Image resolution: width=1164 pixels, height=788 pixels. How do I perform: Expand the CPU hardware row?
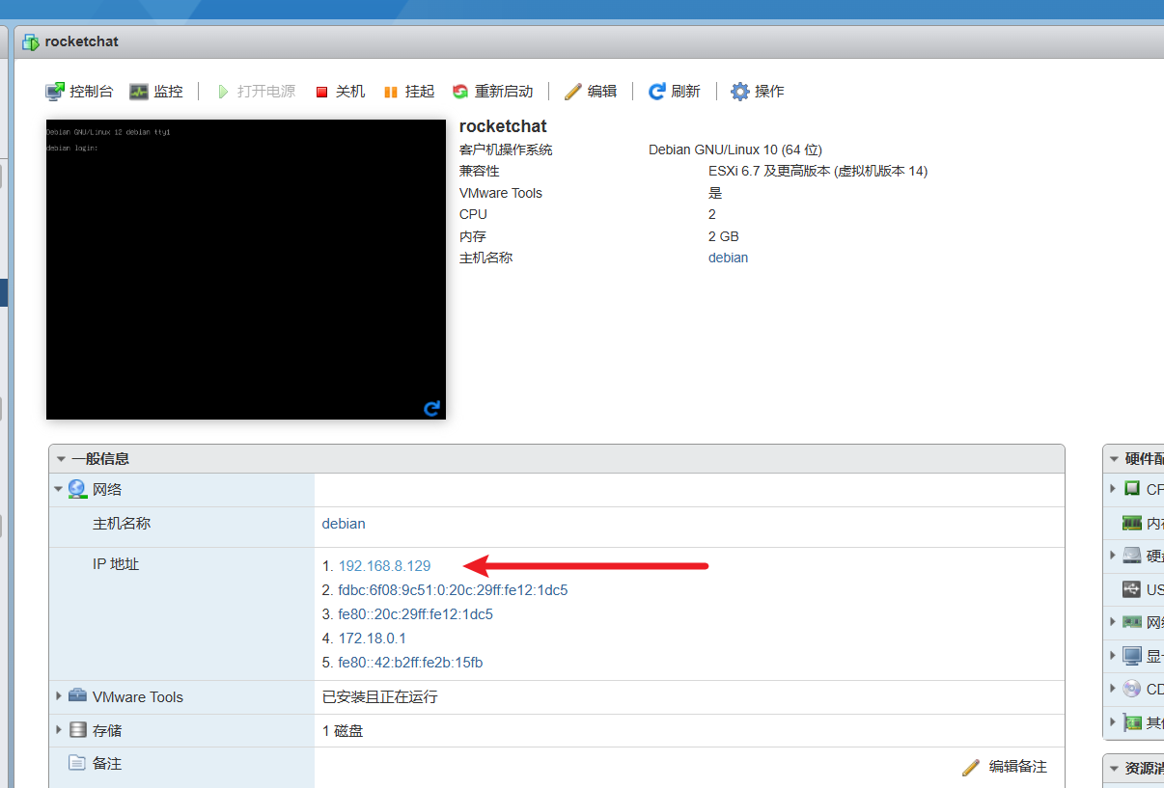1114,489
